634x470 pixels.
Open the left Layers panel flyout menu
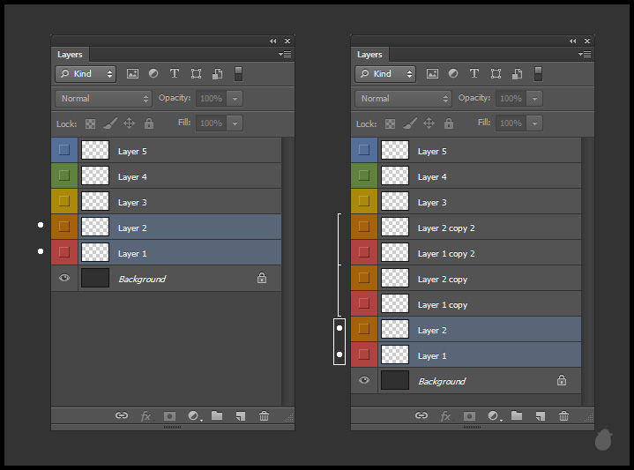tap(285, 55)
